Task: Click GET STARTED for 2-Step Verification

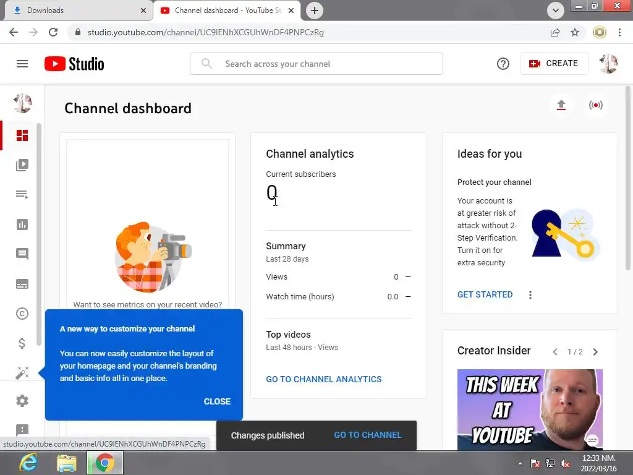Action: click(485, 294)
